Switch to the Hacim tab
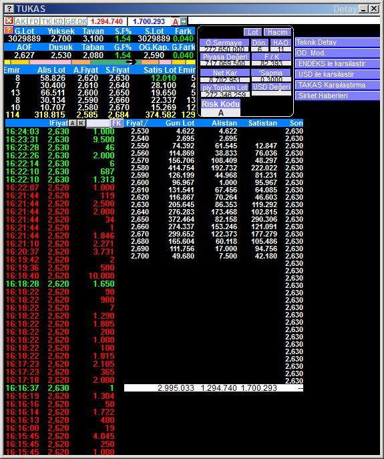 click(x=277, y=32)
